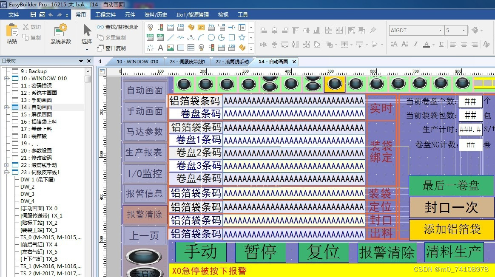
Task: Close the 14 - 自动画面 document tab
Action: tap(294, 62)
